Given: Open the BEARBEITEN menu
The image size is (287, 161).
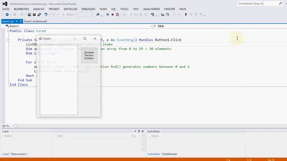Looking at the screenshot, I should tap(21, 9).
